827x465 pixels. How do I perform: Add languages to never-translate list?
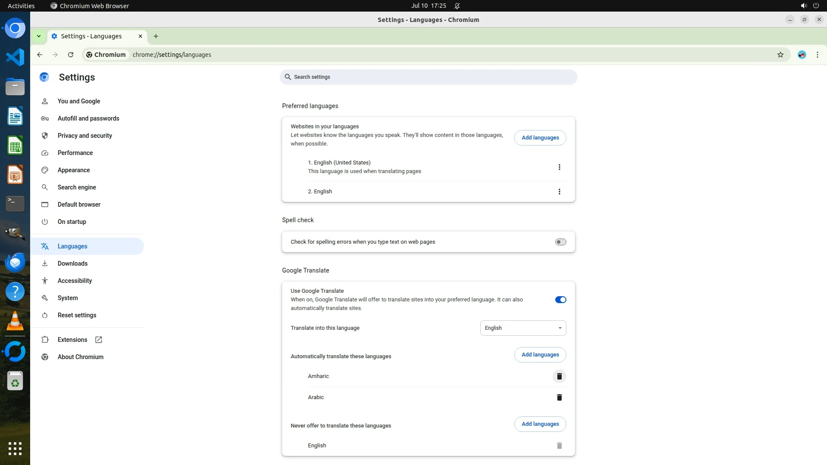(540, 424)
